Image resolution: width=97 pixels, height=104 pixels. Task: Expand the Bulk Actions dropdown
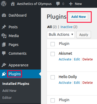(x=61, y=34)
